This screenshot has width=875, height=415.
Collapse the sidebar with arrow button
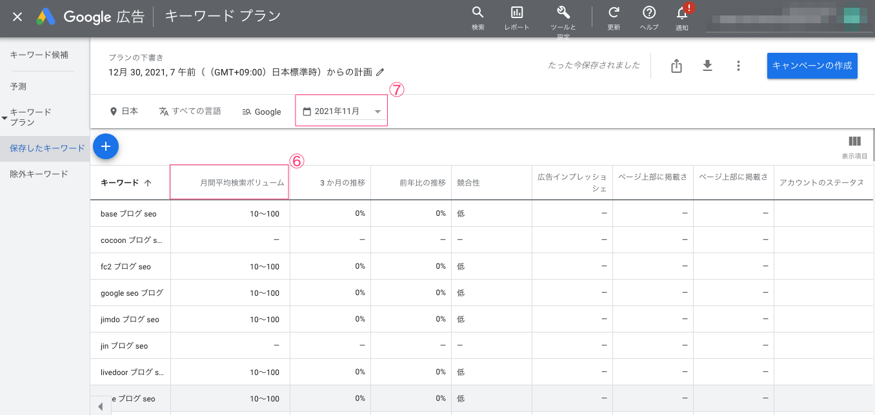tap(100, 406)
